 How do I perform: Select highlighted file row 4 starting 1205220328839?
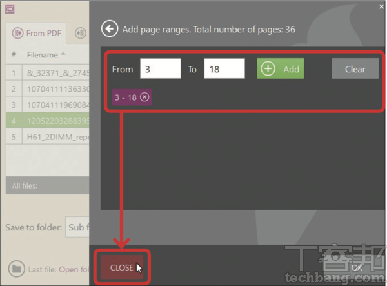[x=47, y=121]
